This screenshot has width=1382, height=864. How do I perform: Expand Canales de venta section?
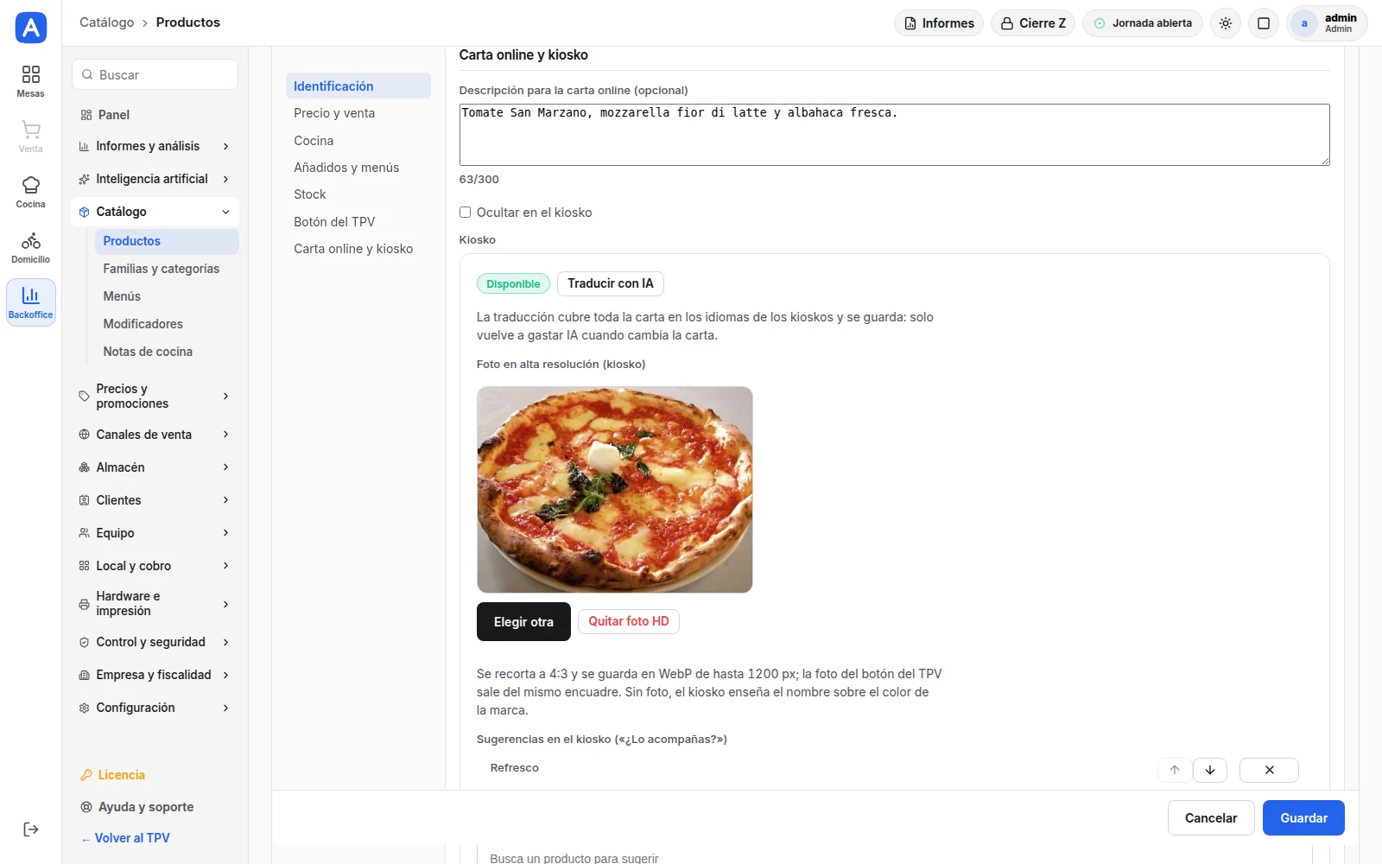click(x=155, y=435)
